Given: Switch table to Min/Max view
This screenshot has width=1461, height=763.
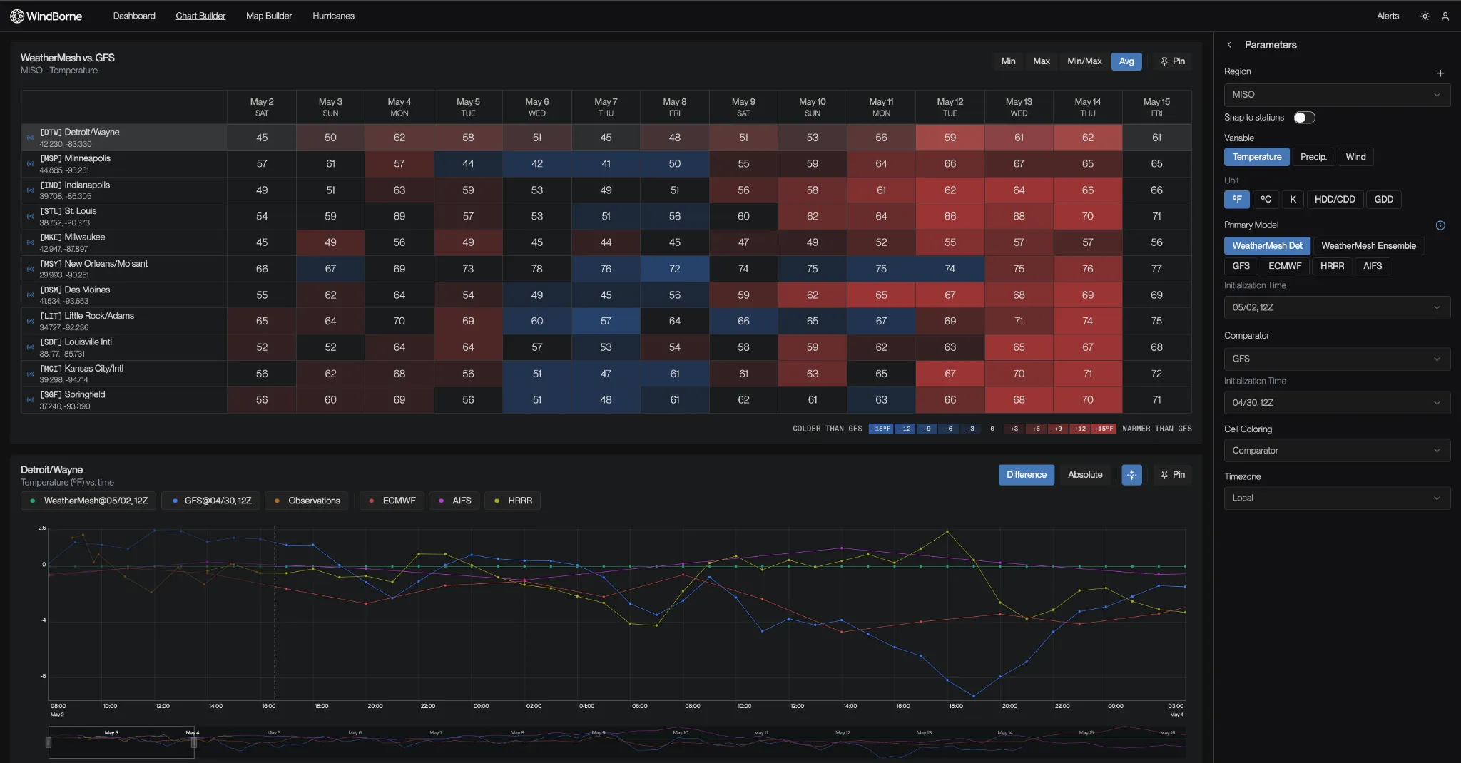Looking at the screenshot, I should point(1084,61).
